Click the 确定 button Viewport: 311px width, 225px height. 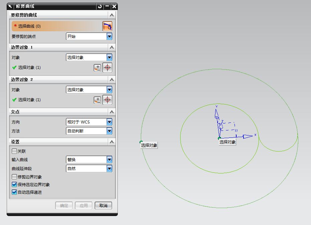coord(64,206)
